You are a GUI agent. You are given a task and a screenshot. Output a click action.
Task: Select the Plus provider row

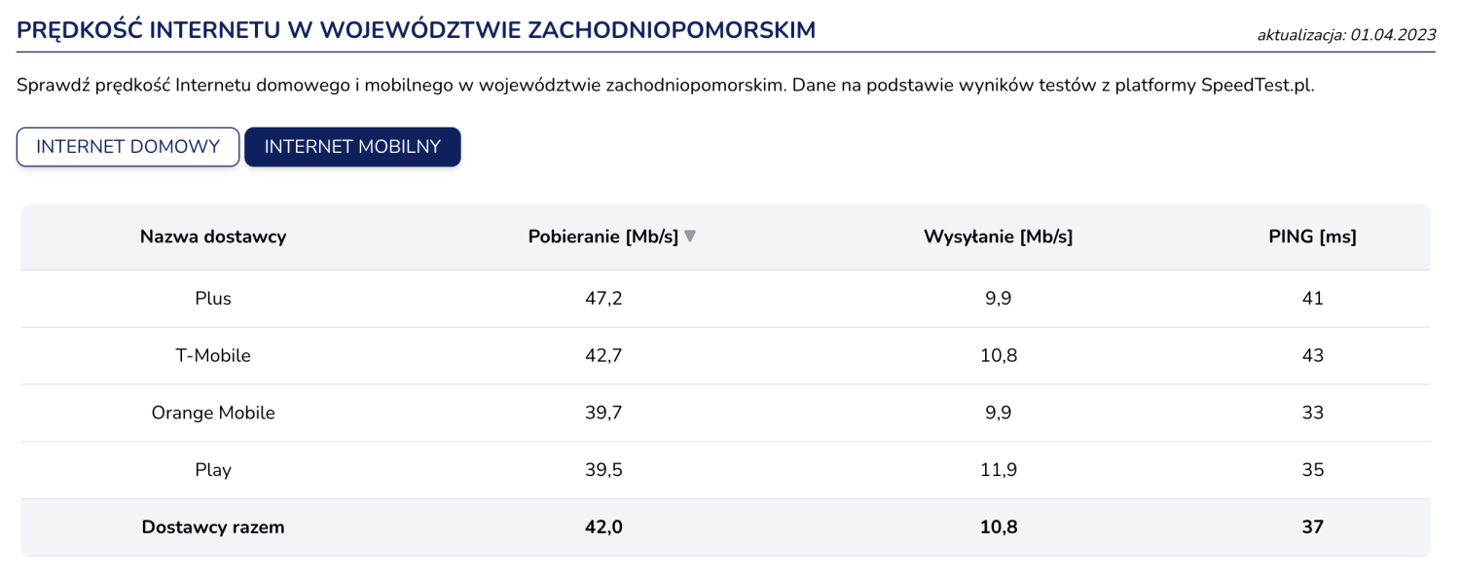click(213, 299)
